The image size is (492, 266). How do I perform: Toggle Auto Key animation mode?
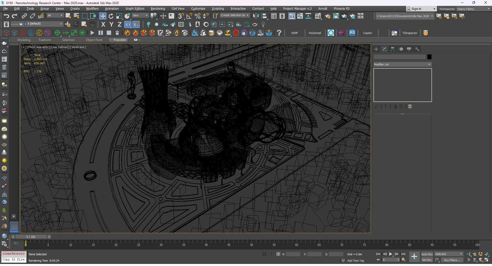[427, 254]
